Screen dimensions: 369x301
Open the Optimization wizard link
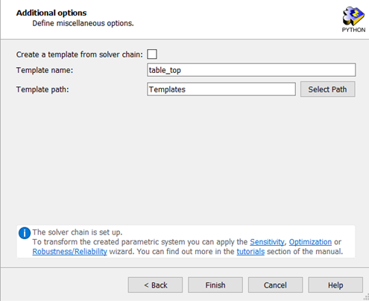click(x=310, y=241)
